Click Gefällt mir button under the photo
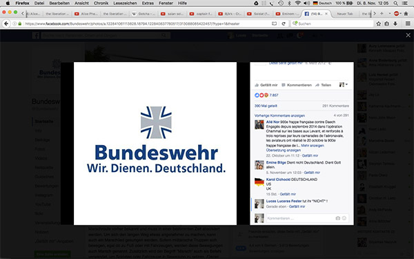414x259 pixels. pyautogui.click(x=266, y=85)
